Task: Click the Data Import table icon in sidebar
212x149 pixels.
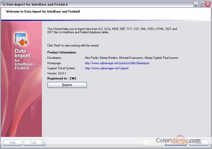Action: (21, 39)
